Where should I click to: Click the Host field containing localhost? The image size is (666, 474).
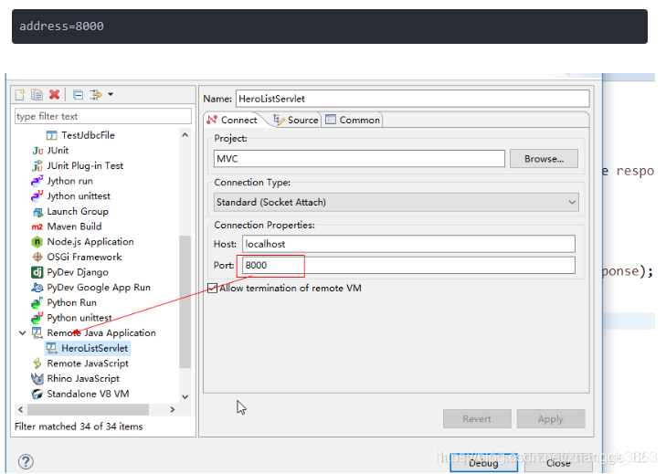408,244
